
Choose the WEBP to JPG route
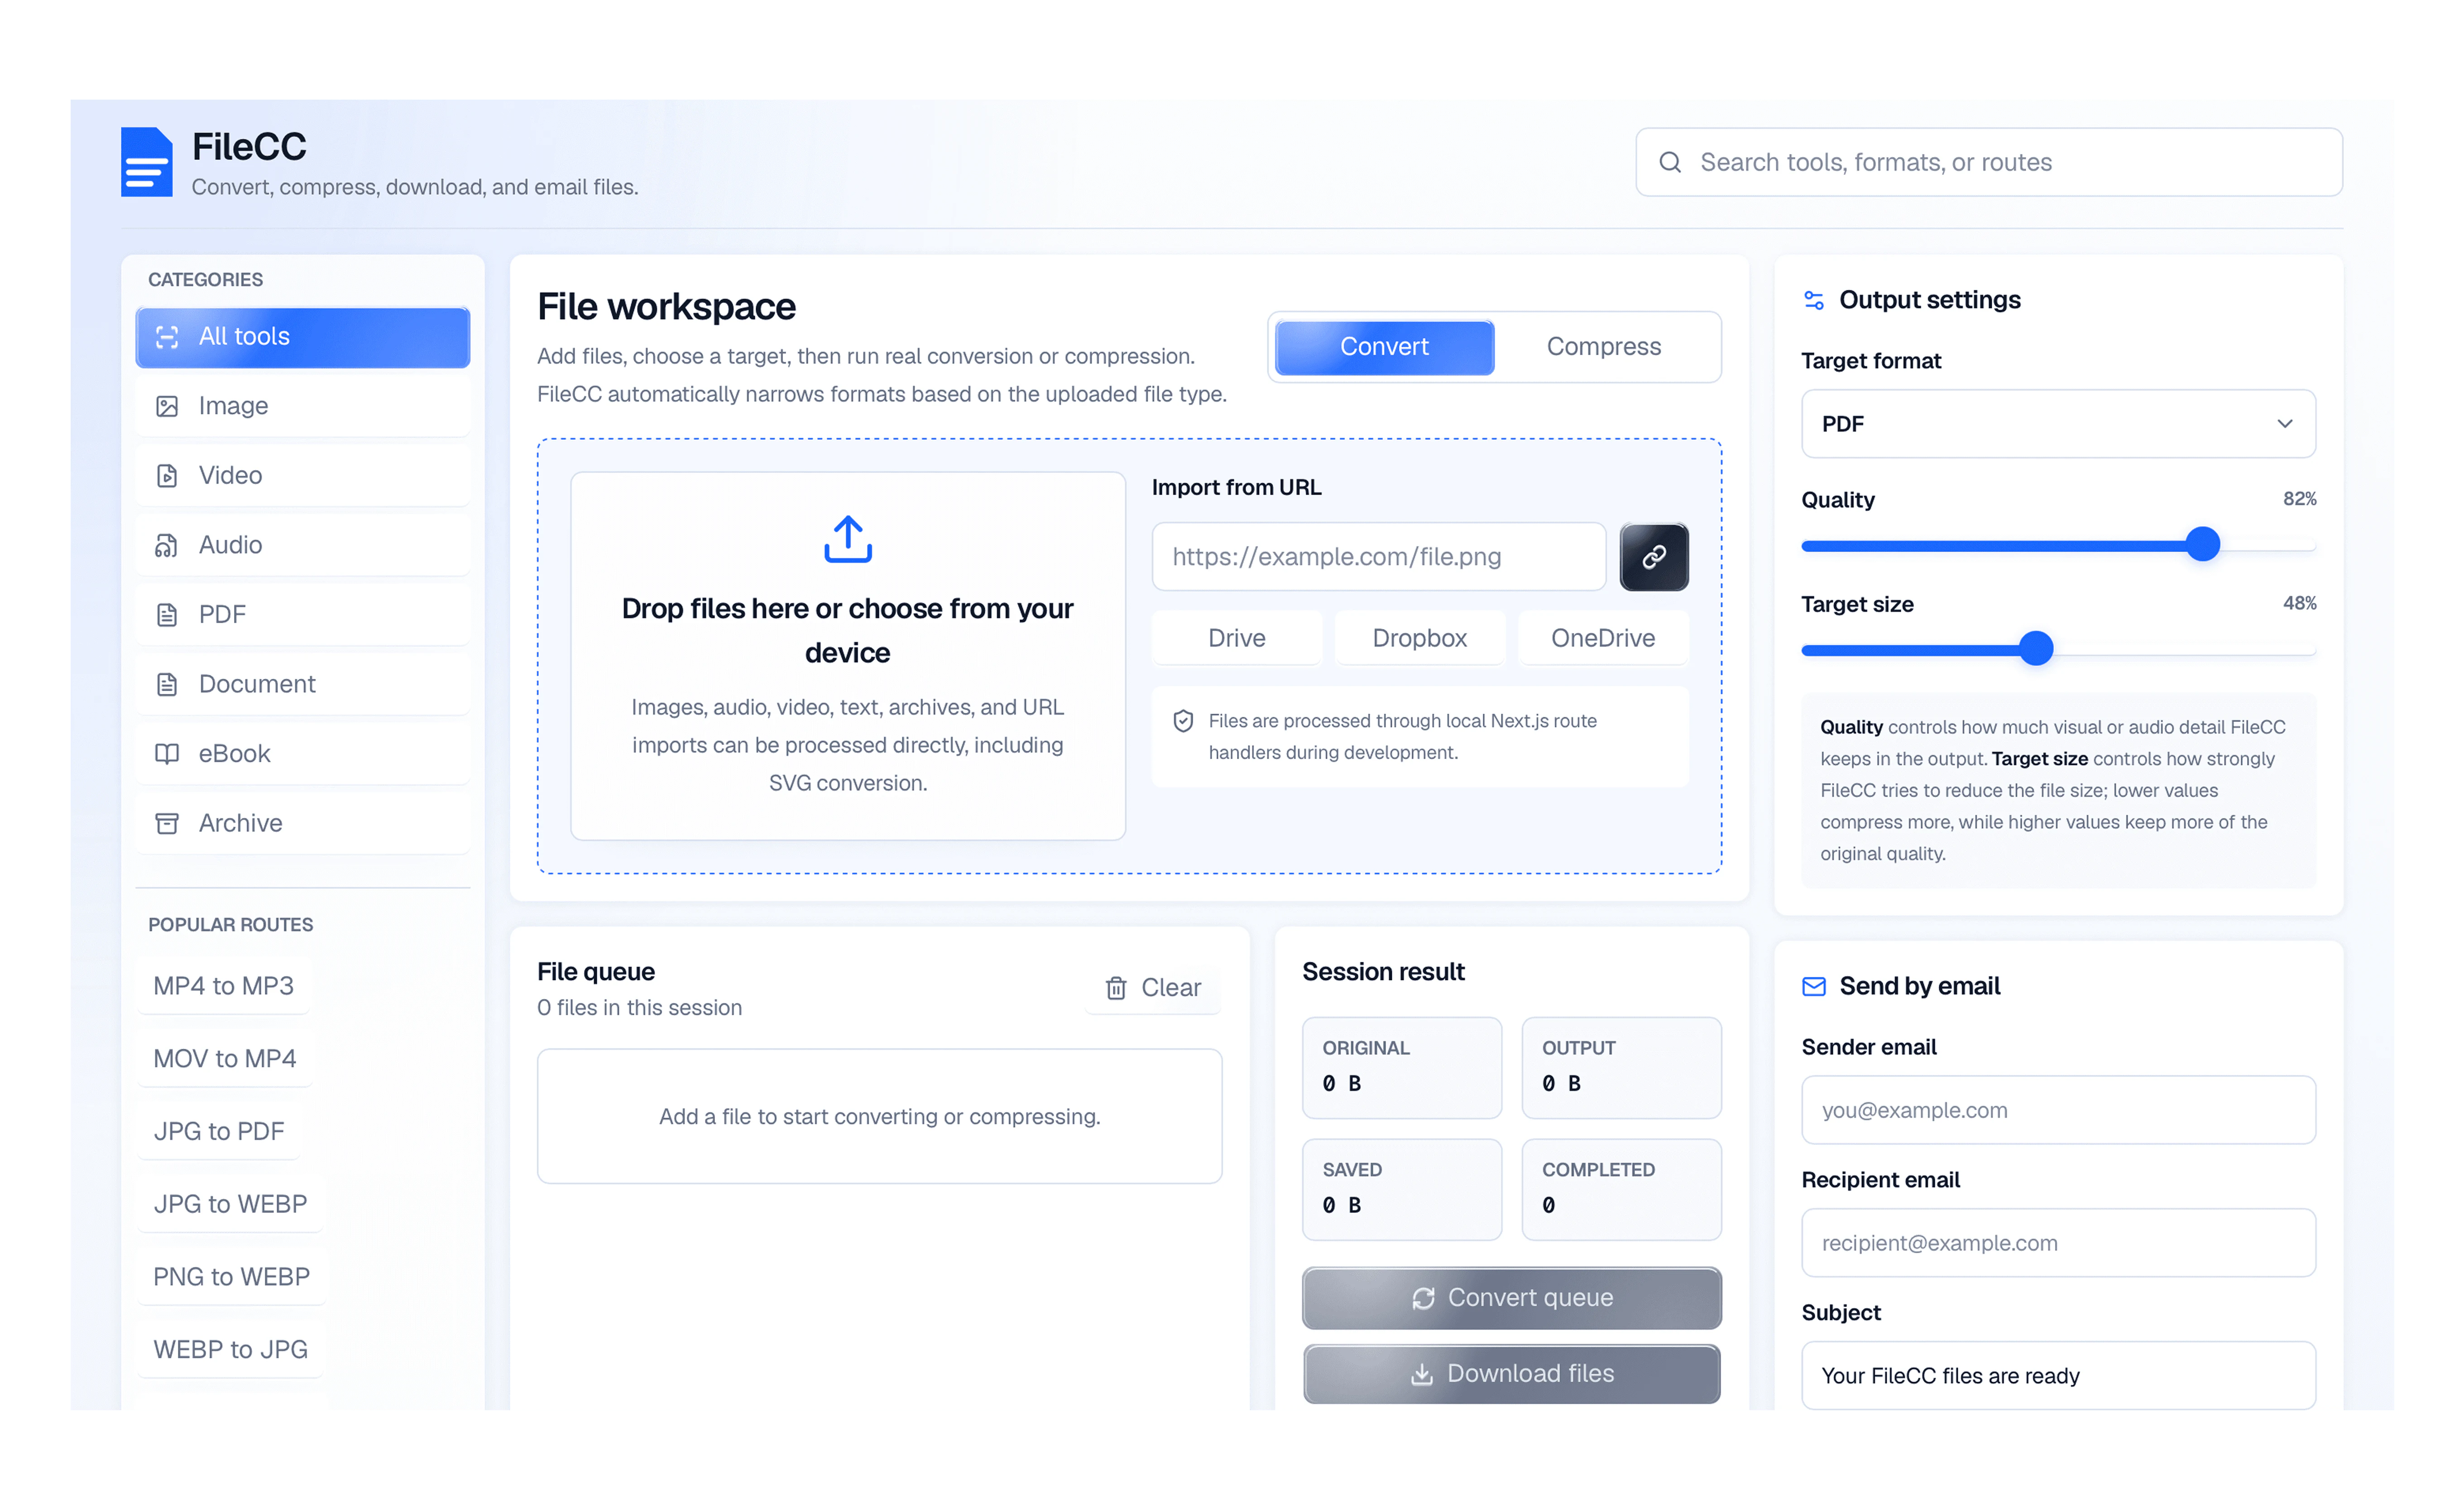(x=231, y=1350)
